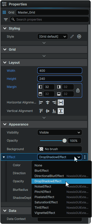Collapse the Layout section
Image resolution: width=92 pixels, height=224 pixels.
[x=5, y=63]
